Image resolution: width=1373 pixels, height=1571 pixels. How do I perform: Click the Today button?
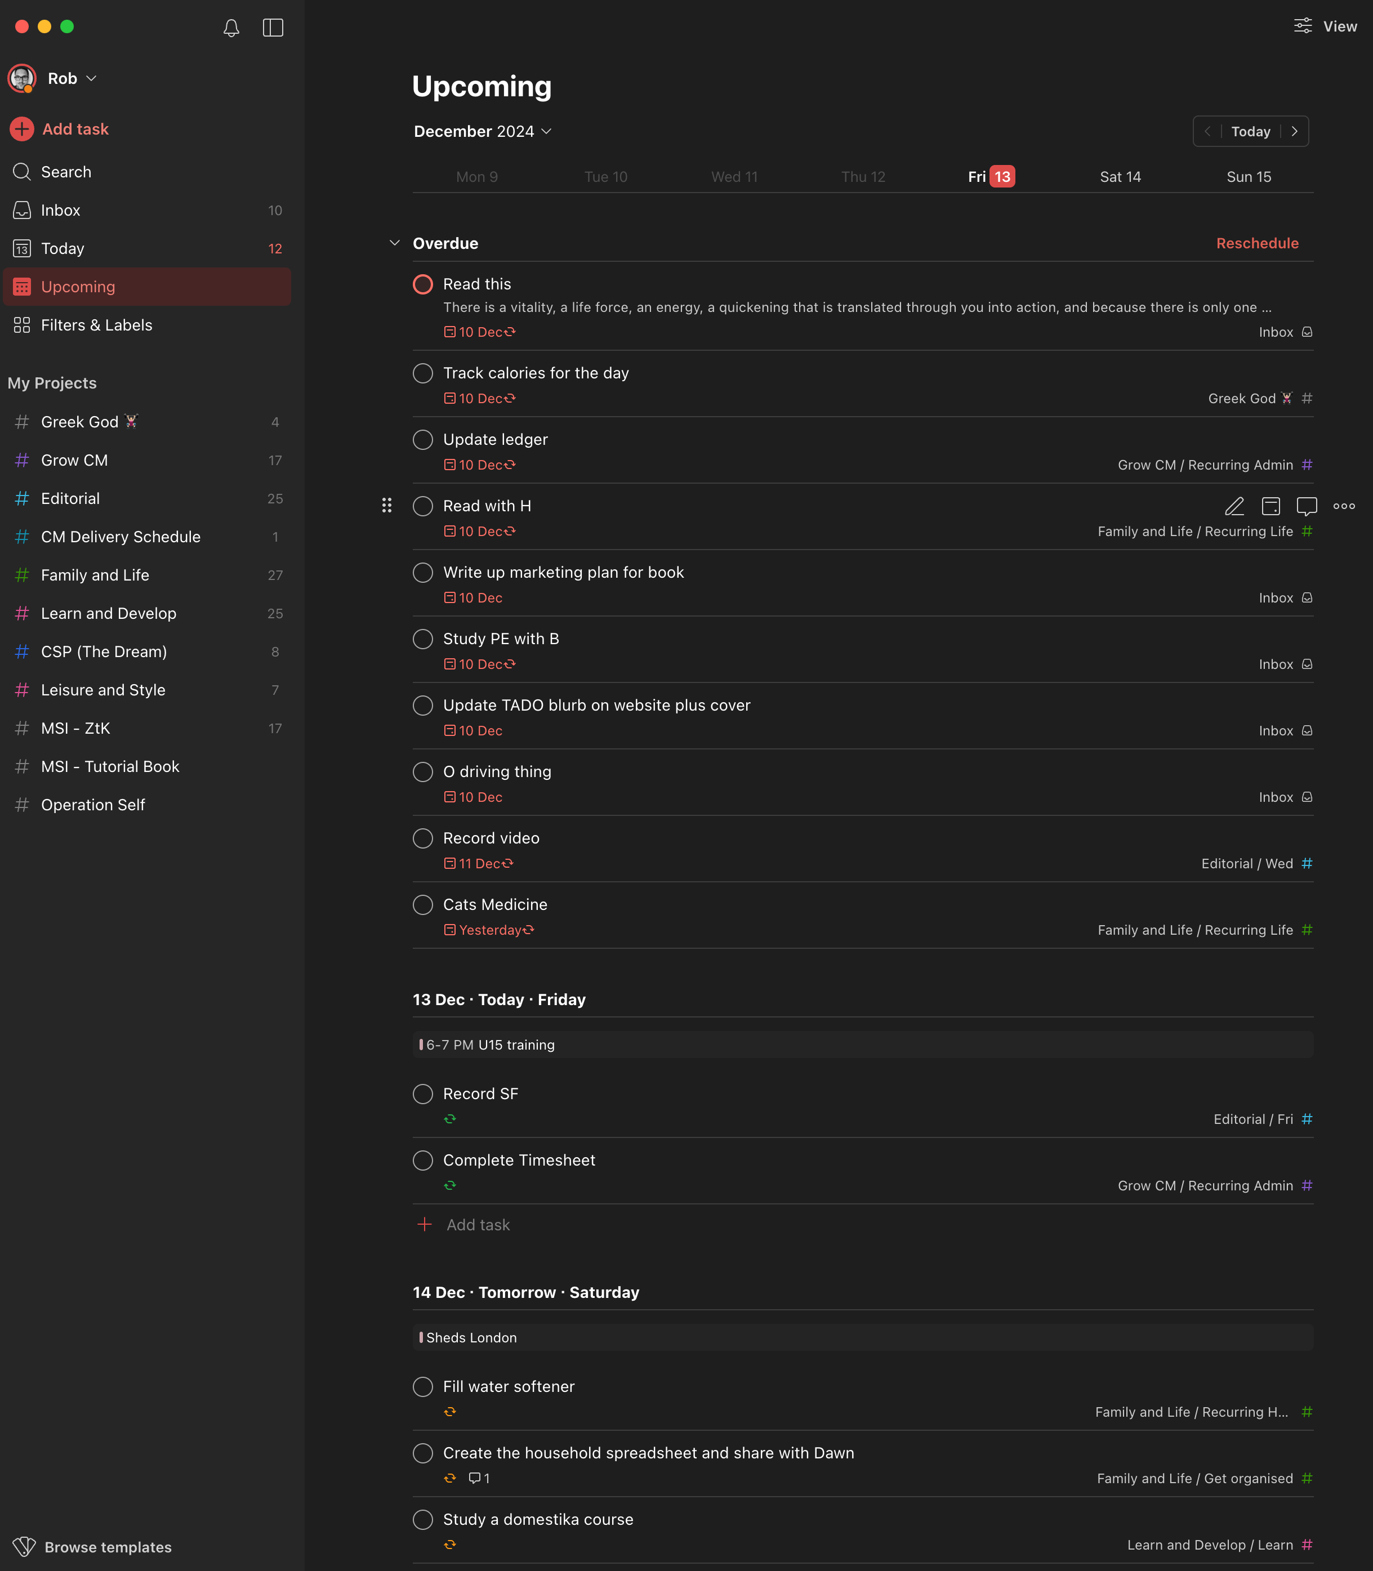click(1250, 131)
